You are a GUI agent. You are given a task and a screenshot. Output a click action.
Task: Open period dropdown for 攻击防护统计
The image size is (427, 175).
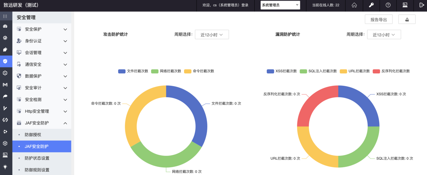212,35
